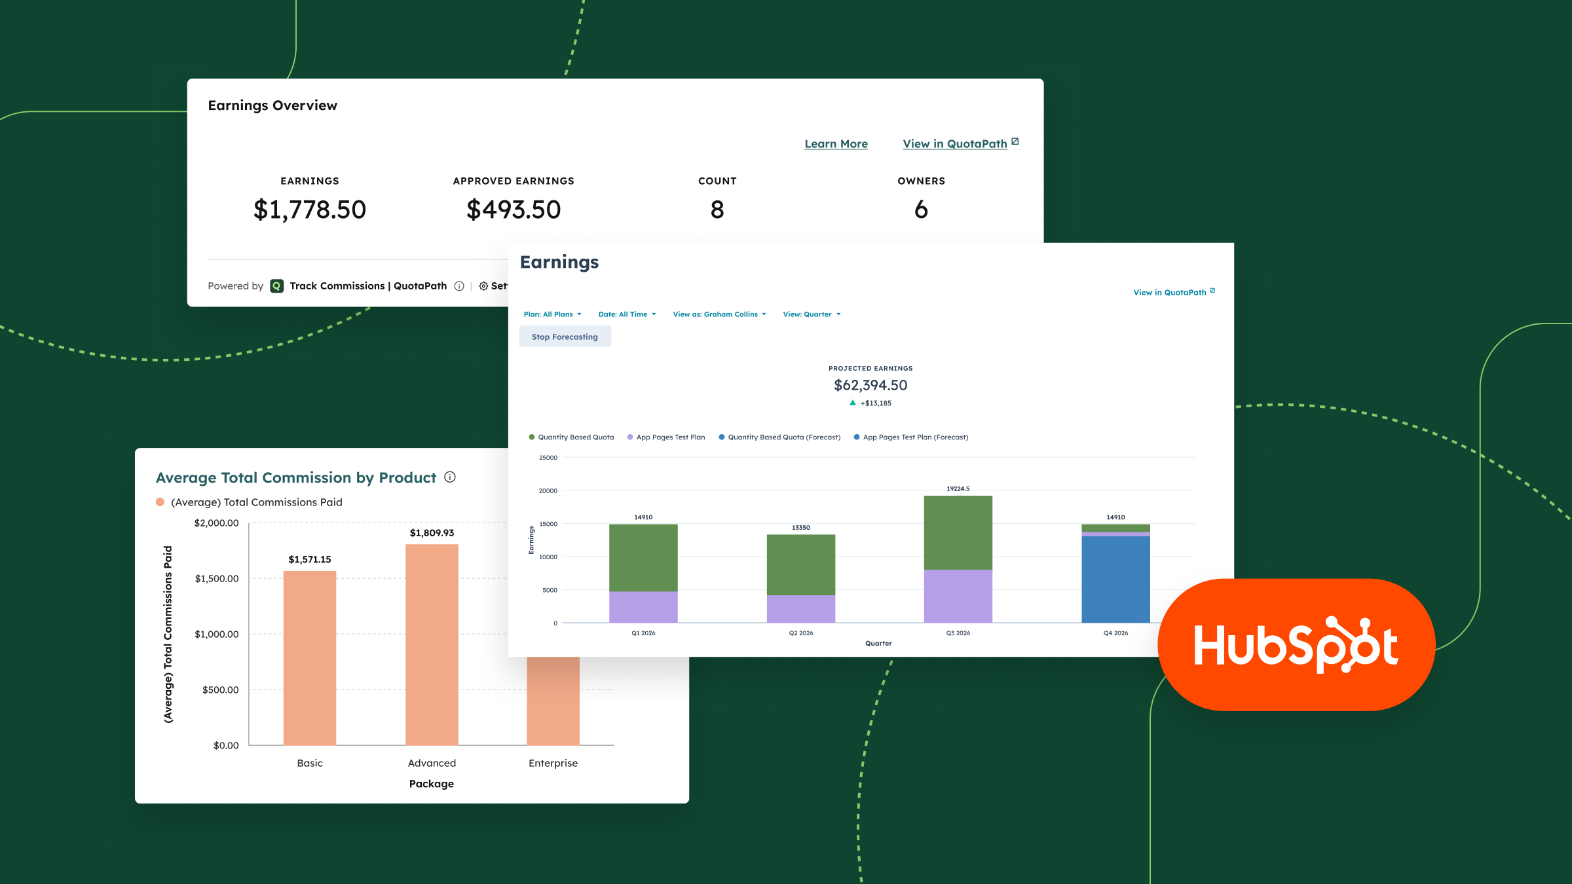Click the $1,571.15 bar label
Screen dimensions: 1572x884
tap(310, 559)
